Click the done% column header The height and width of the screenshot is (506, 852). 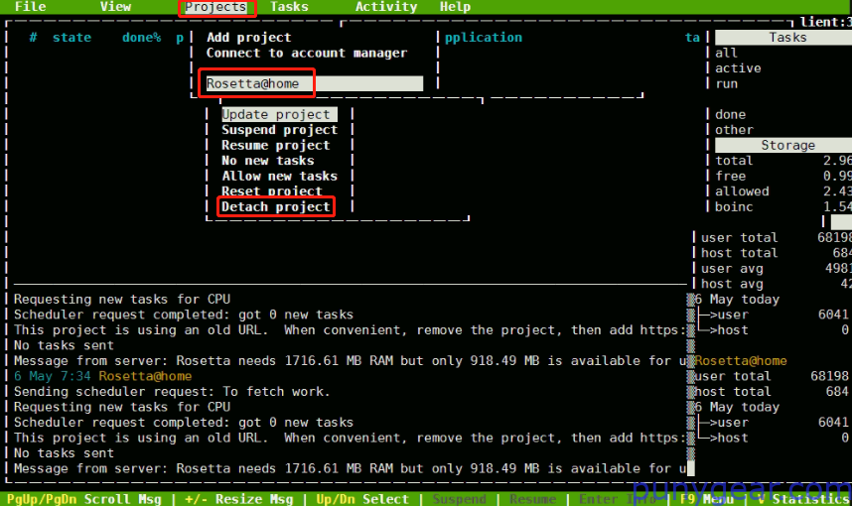click(141, 38)
